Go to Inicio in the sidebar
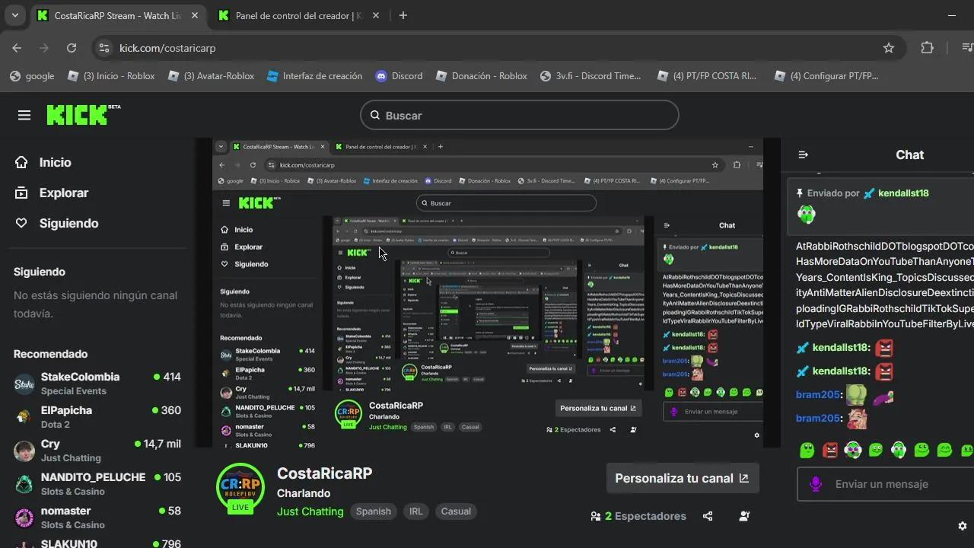The width and height of the screenshot is (974, 548). (55, 162)
